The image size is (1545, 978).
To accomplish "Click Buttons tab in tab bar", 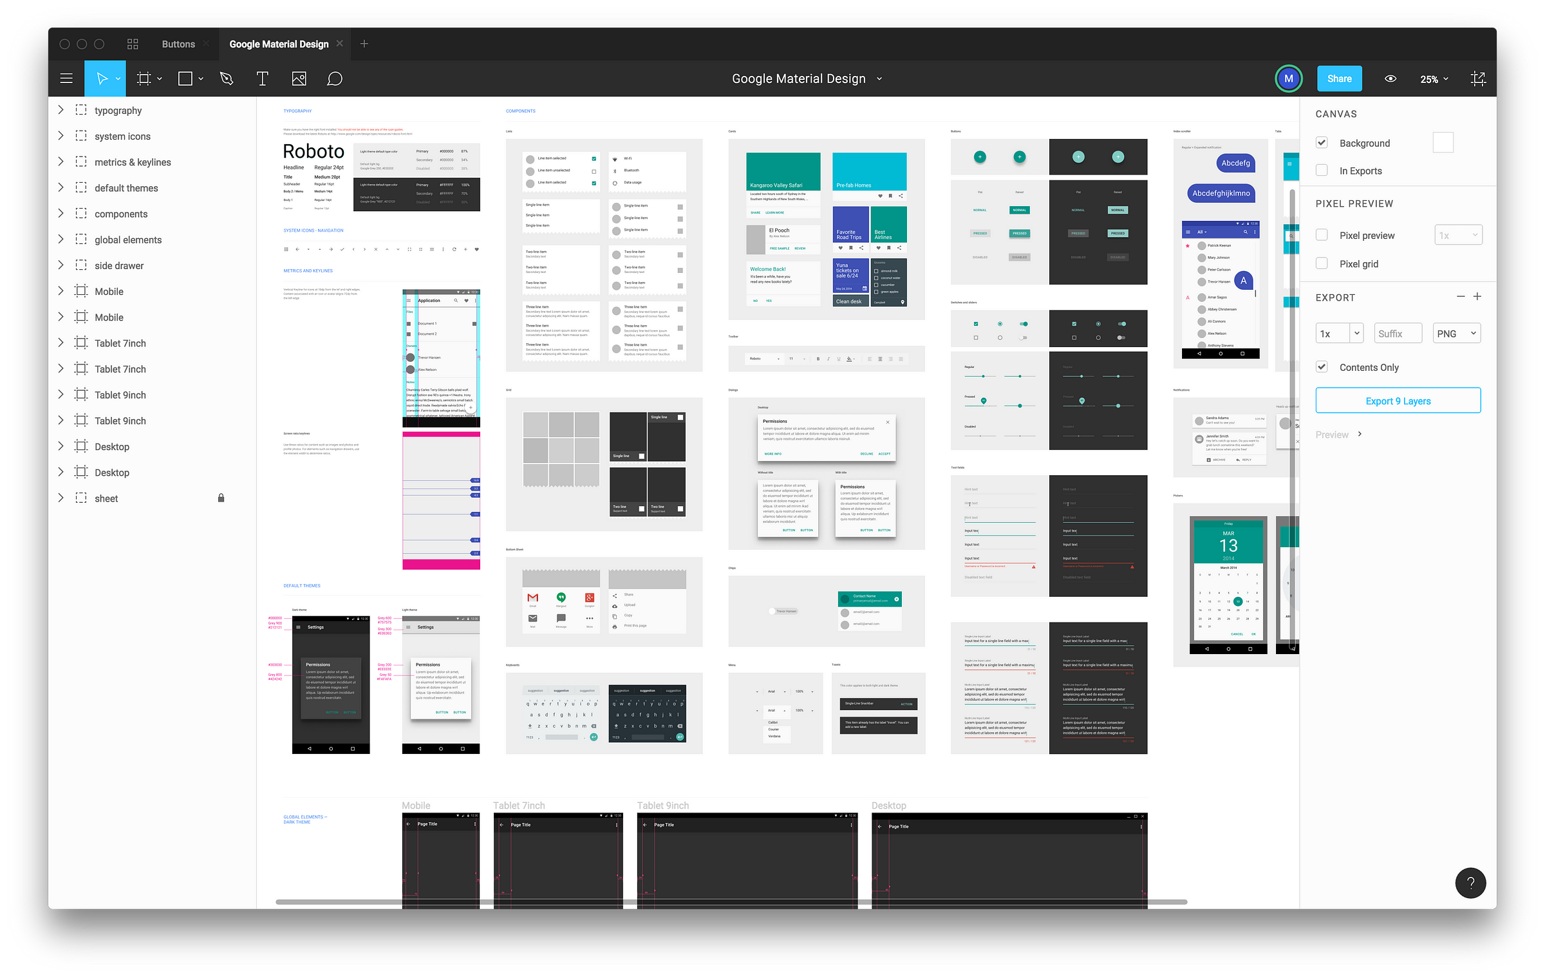I will pyautogui.click(x=177, y=44).
